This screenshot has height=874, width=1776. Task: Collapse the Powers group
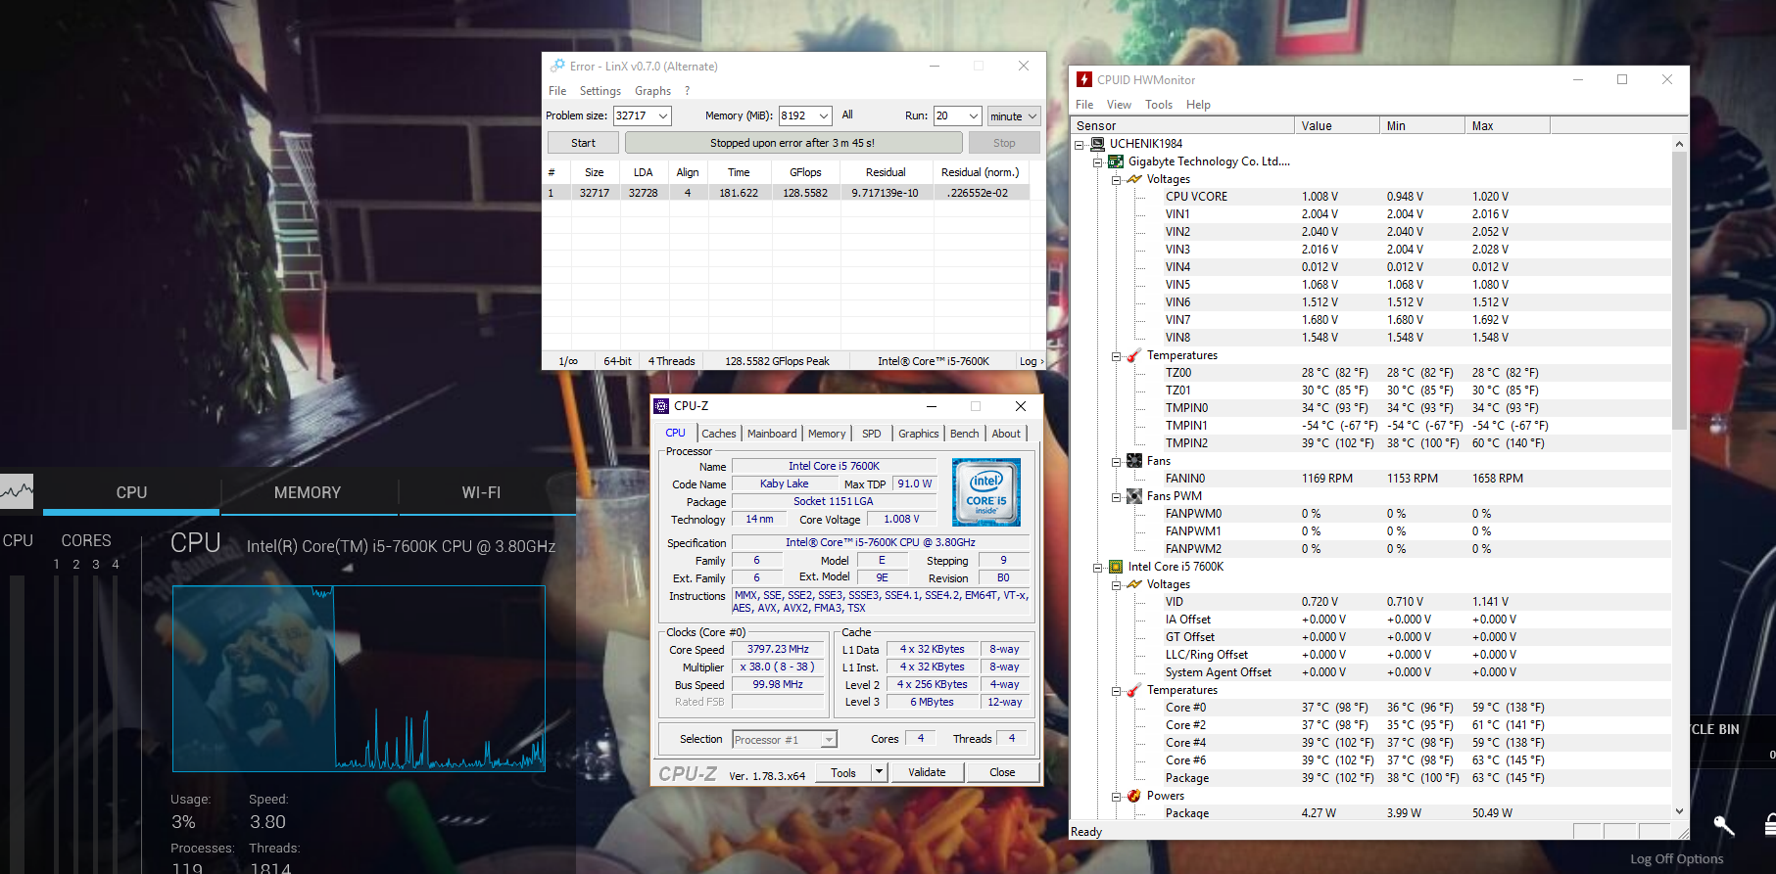[1116, 796]
